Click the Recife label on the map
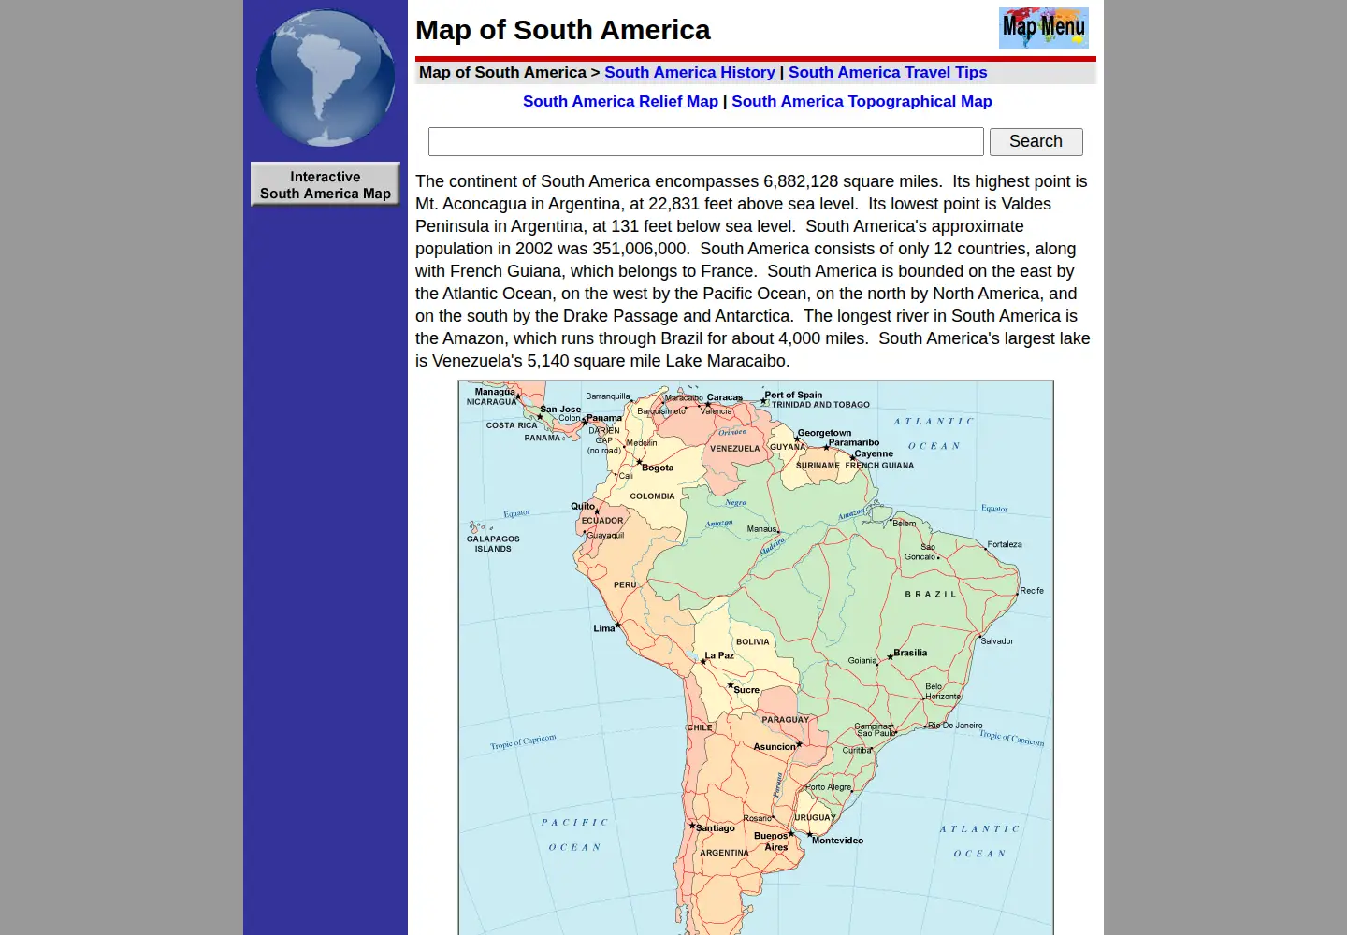 click(x=1032, y=591)
